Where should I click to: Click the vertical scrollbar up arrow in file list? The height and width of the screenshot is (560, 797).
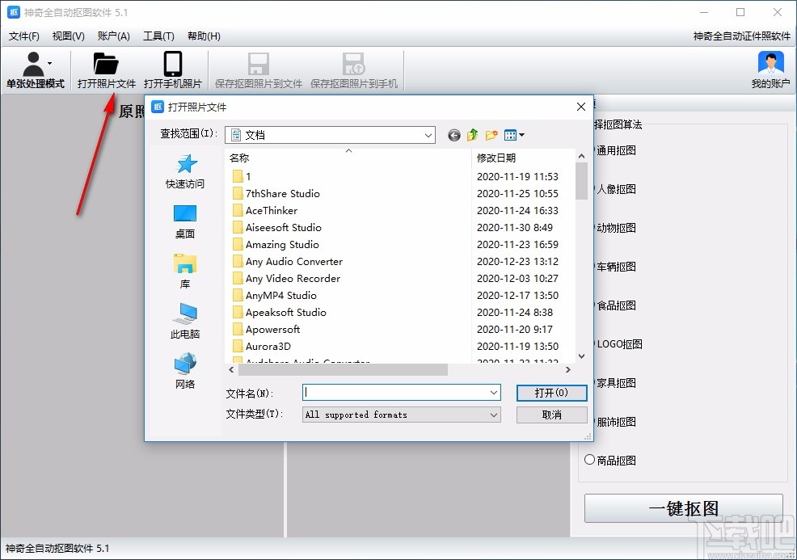pos(581,156)
